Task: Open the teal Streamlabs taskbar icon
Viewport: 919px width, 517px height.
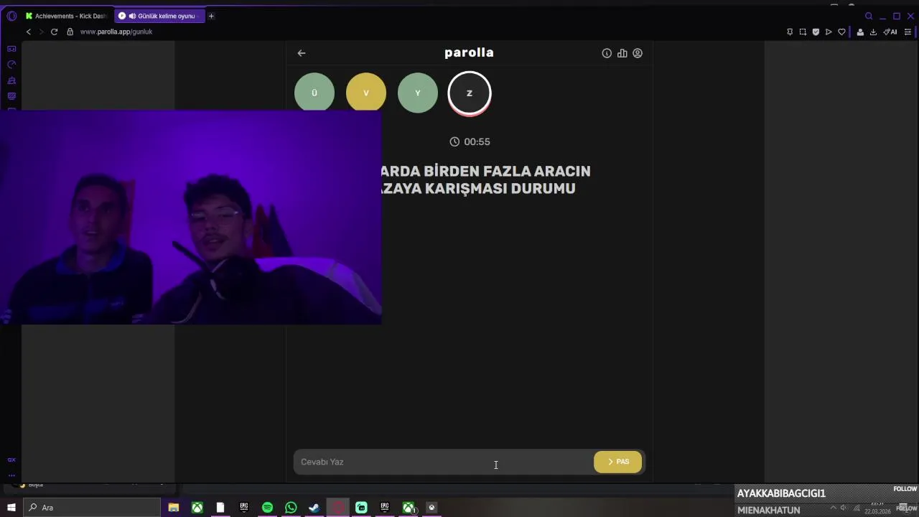Action: coord(361,508)
